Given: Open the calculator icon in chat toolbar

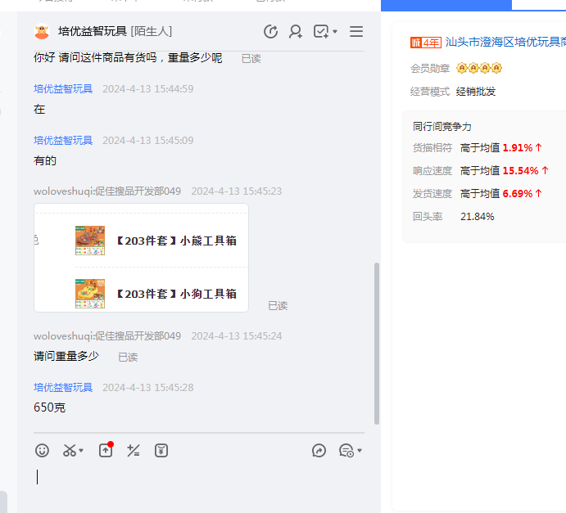Looking at the screenshot, I should [x=134, y=450].
